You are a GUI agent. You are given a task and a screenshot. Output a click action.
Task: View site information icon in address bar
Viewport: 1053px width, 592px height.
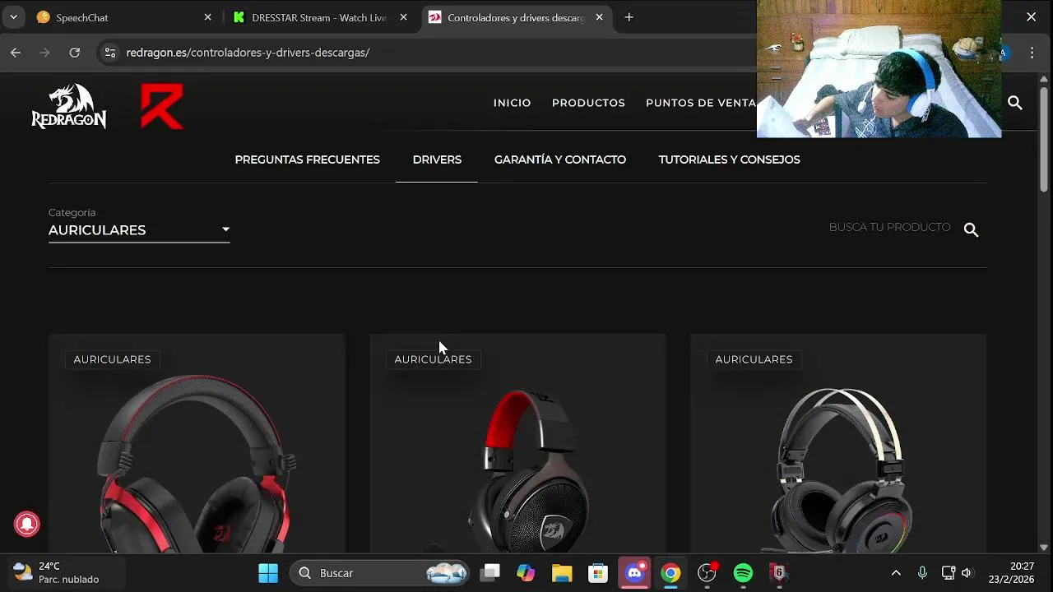coord(110,53)
